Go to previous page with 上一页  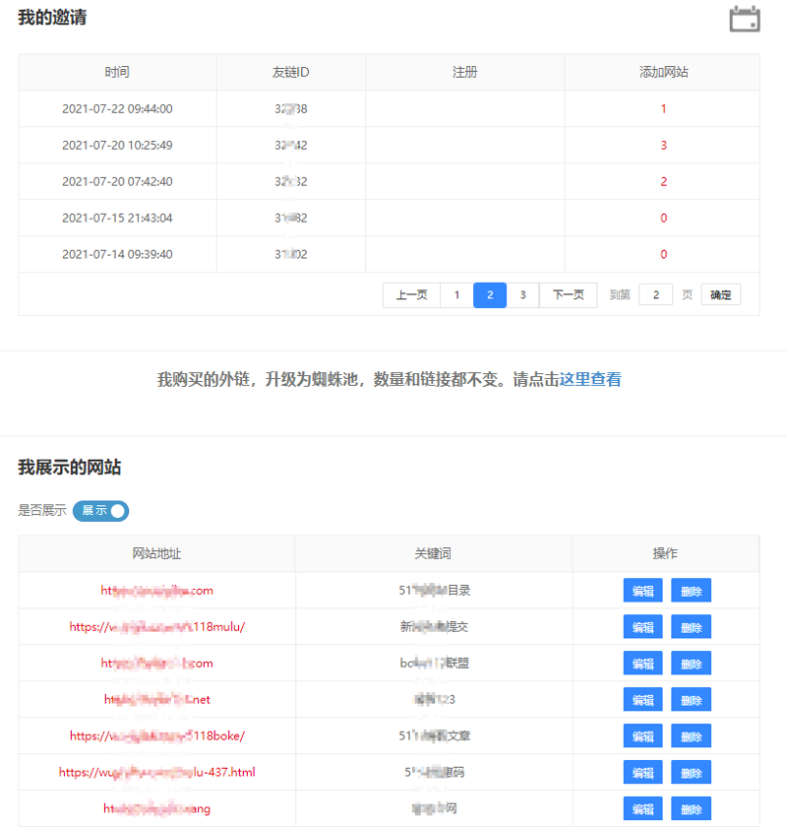coord(411,294)
